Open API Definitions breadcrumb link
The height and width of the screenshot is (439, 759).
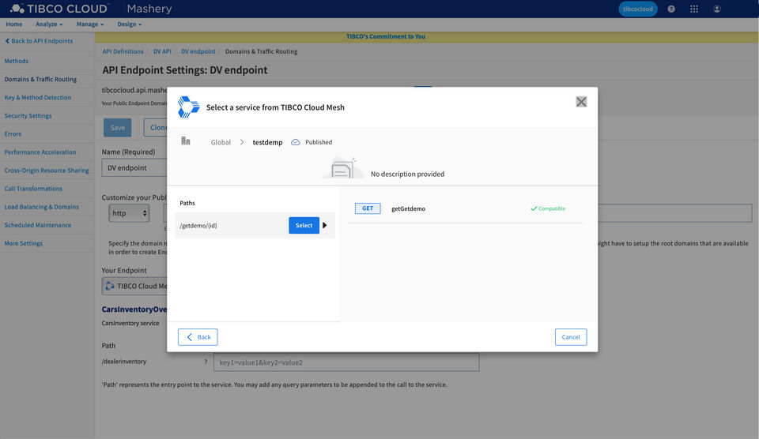pos(123,51)
